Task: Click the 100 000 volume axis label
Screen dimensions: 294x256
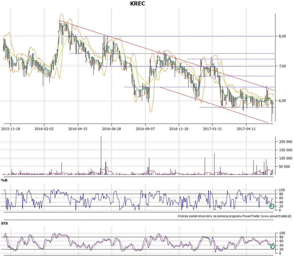Action: point(285,158)
